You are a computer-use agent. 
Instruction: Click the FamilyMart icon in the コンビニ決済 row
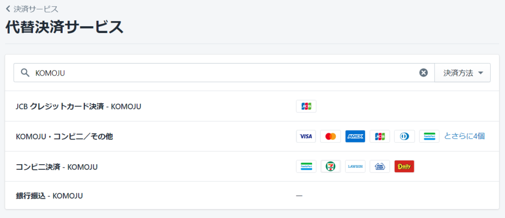(306, 166)
